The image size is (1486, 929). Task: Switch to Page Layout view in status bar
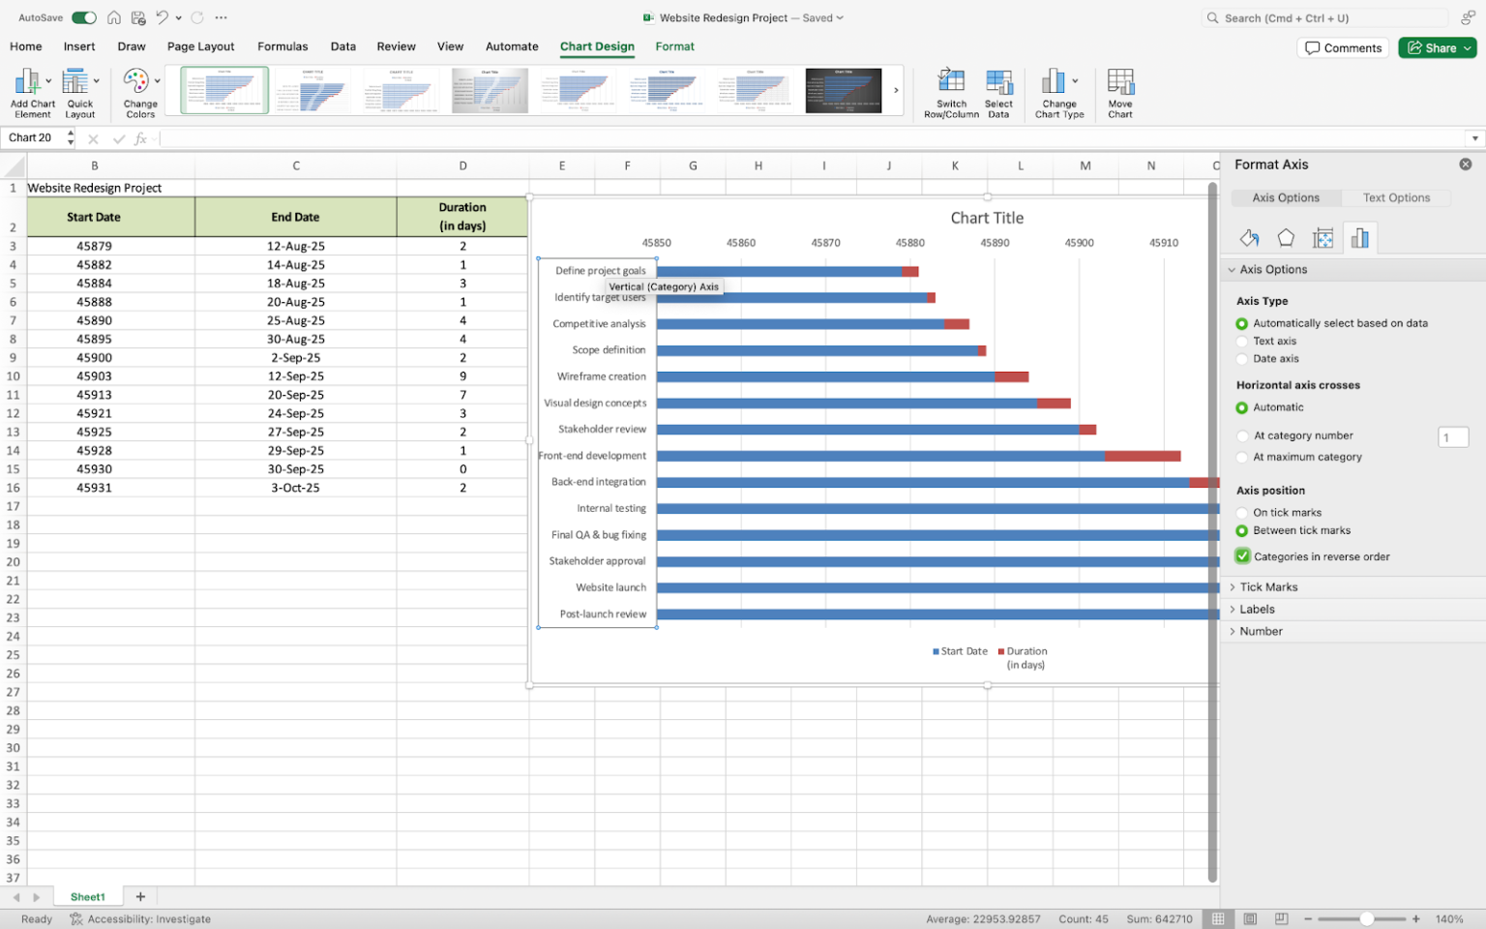click(x=1250, y=918)
